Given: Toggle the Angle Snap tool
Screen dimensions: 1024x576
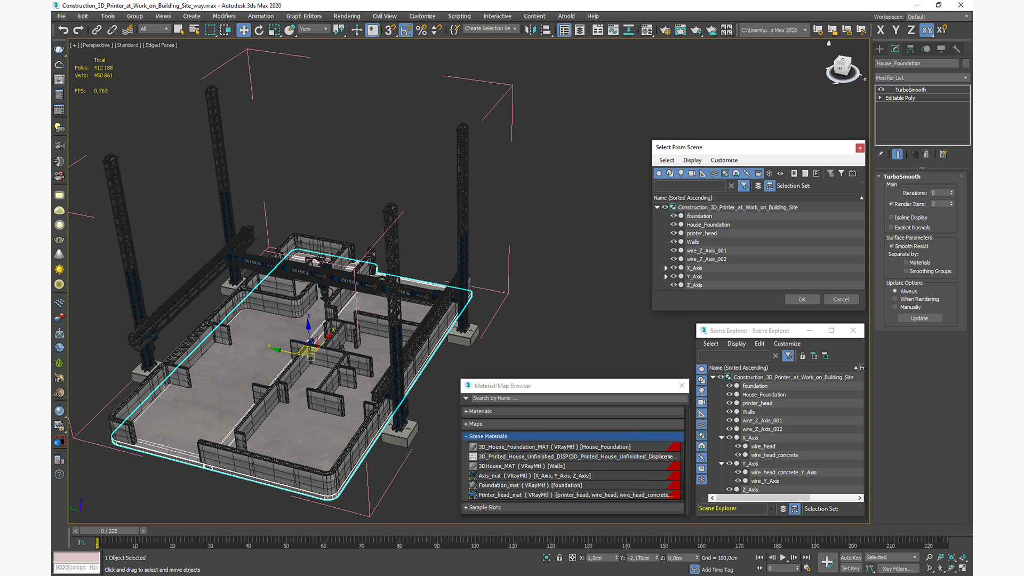Looking at the screenshot, I should click(406, 30).
